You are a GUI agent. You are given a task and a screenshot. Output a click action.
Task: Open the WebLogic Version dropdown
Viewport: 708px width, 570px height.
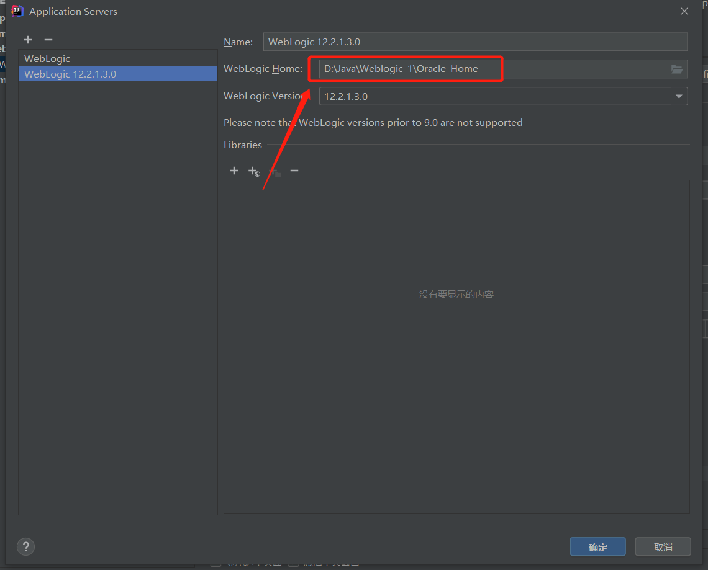click(x=504, y=96)
